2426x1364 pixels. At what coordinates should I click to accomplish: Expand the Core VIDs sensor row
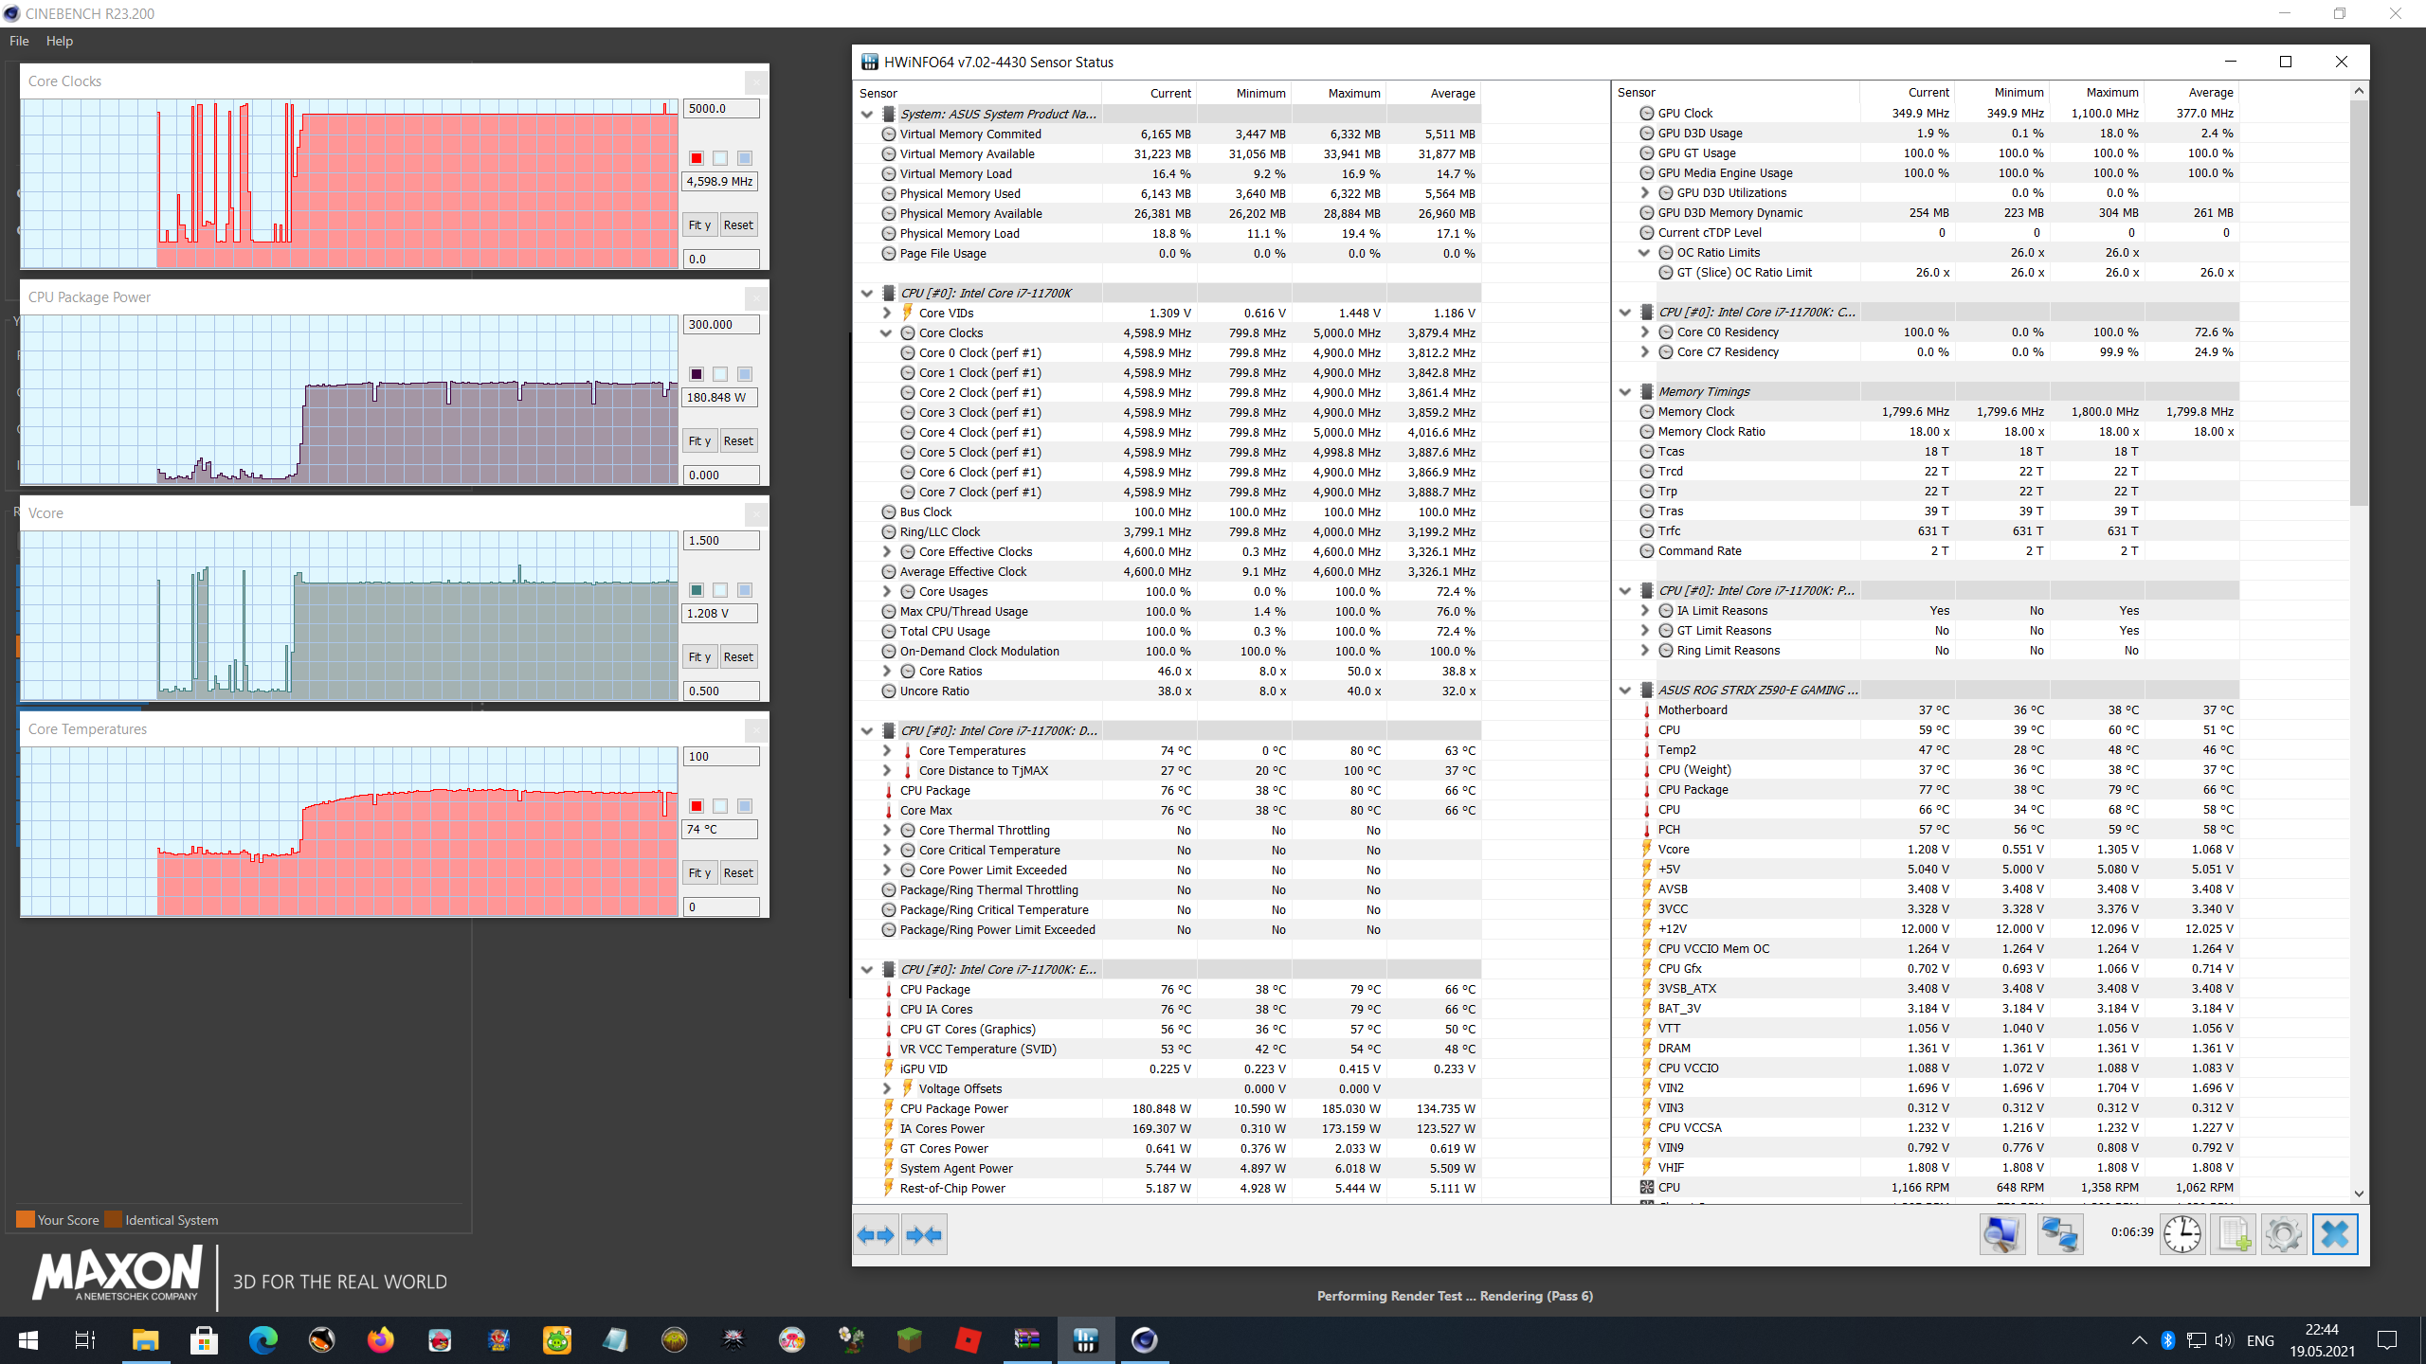(x=887, y=313)
